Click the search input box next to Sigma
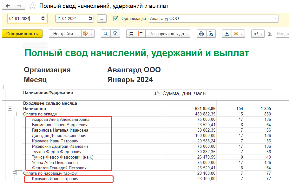The height and width of the screenshot is (183, 289). 282,34
